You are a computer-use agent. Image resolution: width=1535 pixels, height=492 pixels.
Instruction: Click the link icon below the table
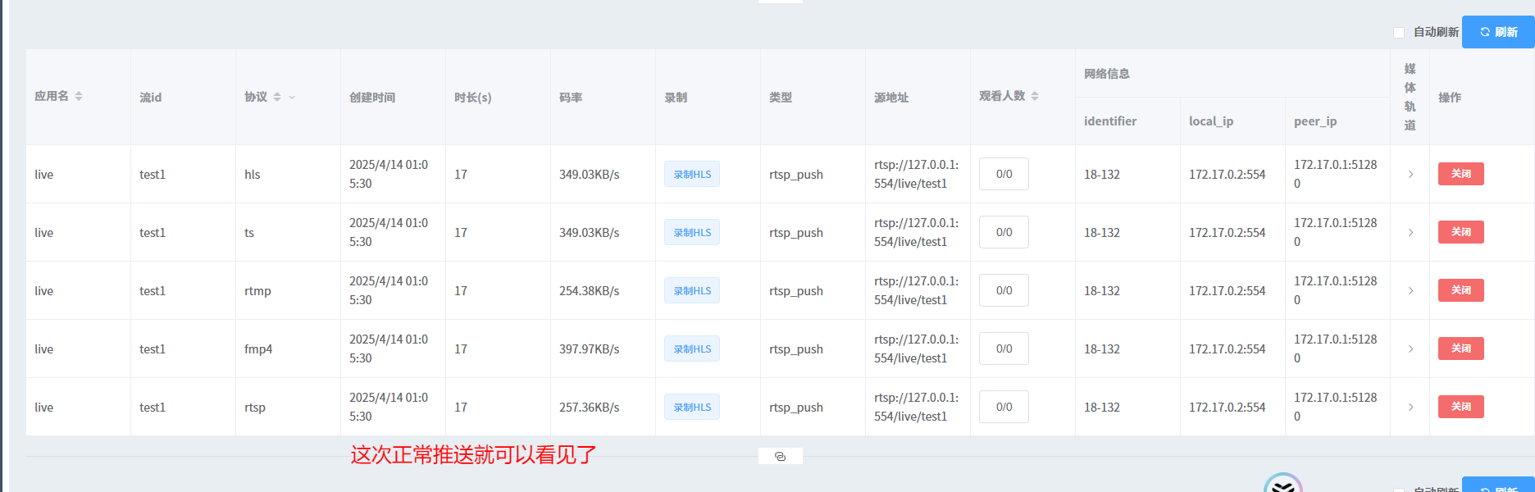[780, 456]
